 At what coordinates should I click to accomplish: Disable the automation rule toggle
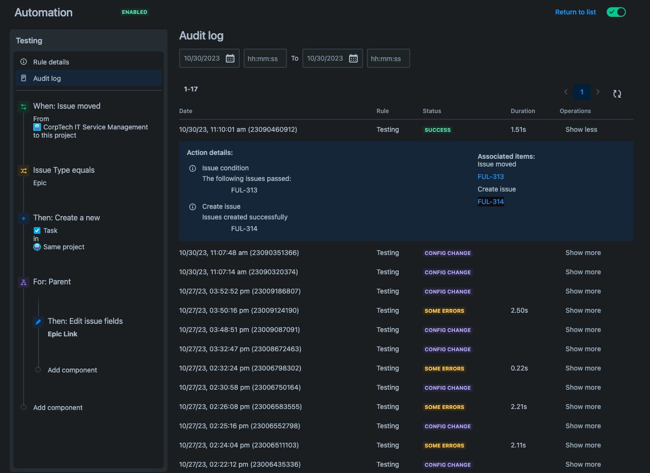click(x=616, y=12)
